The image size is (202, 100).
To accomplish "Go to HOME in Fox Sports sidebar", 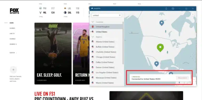I will click(12, 23).
